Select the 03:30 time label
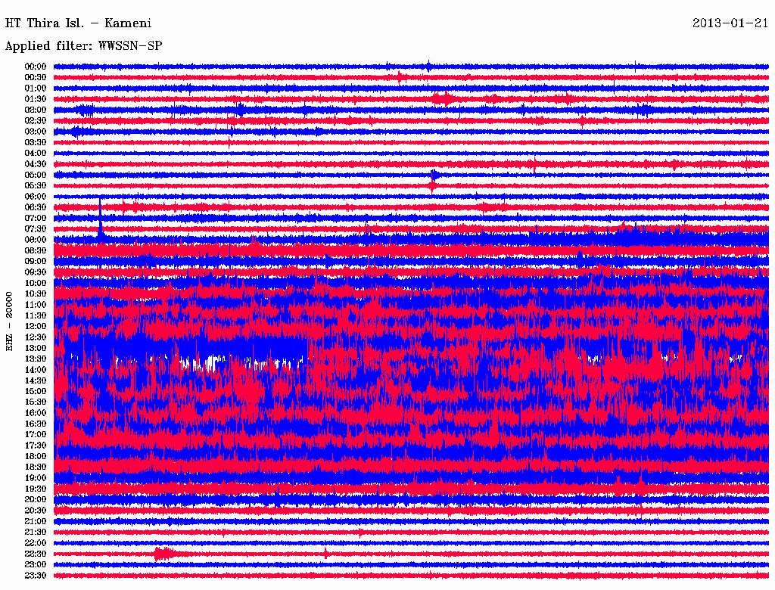Screen dimensions: 775x590 click(x=35, y=142)
